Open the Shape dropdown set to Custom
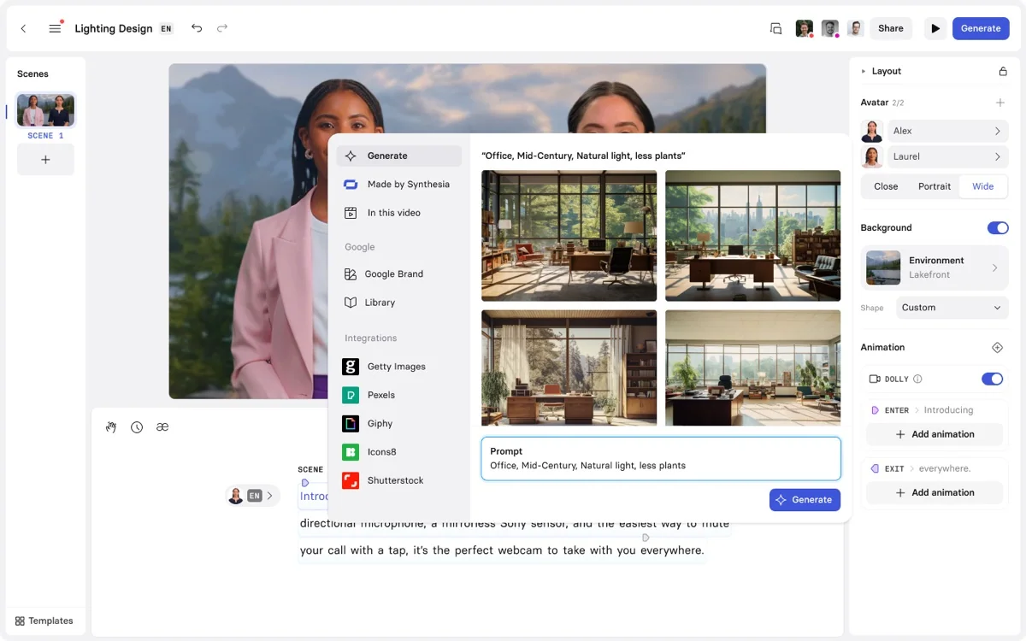The image size is (1026, 641). pyautogui.click(x=952, y=308)
